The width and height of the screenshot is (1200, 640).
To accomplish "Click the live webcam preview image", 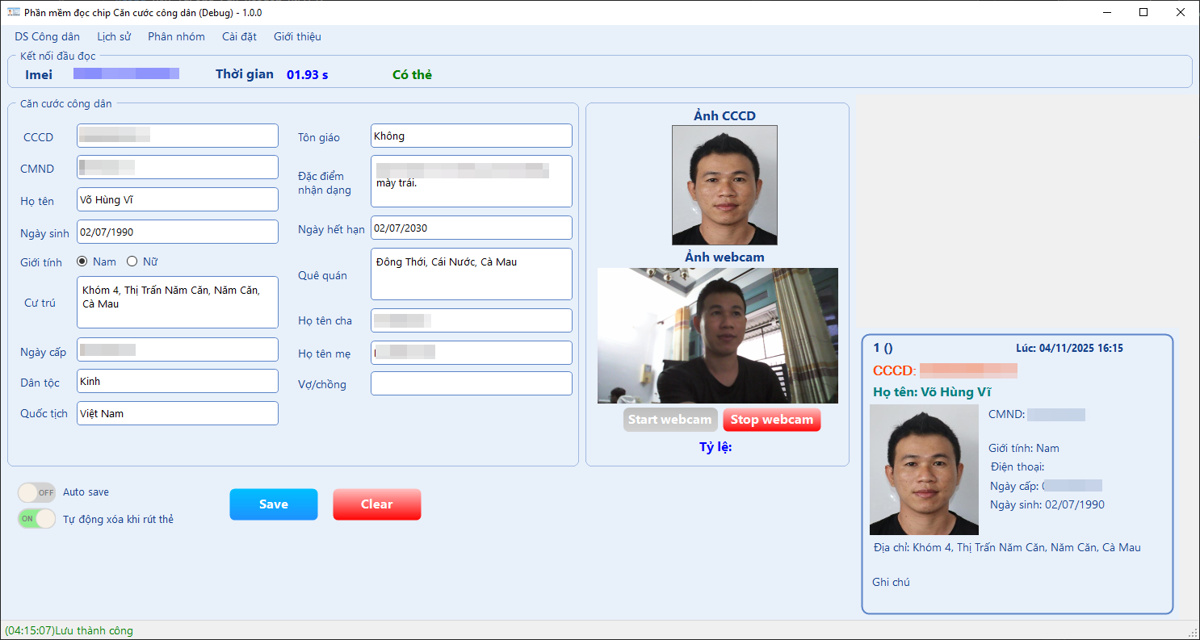I will 717,336.
